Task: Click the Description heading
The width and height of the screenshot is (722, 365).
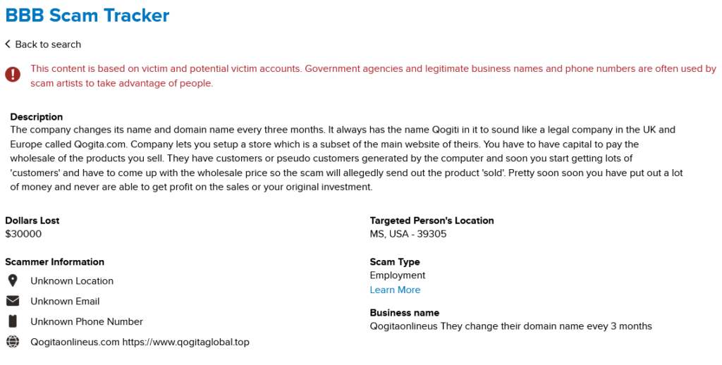Action: 37,117
